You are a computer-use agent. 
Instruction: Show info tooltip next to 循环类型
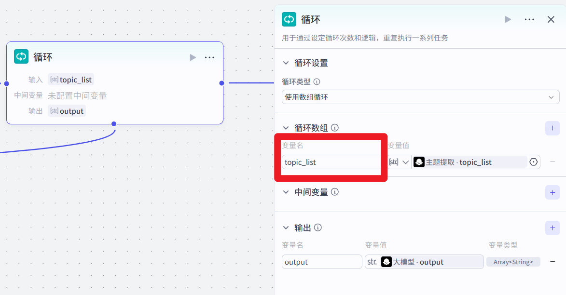317,82
